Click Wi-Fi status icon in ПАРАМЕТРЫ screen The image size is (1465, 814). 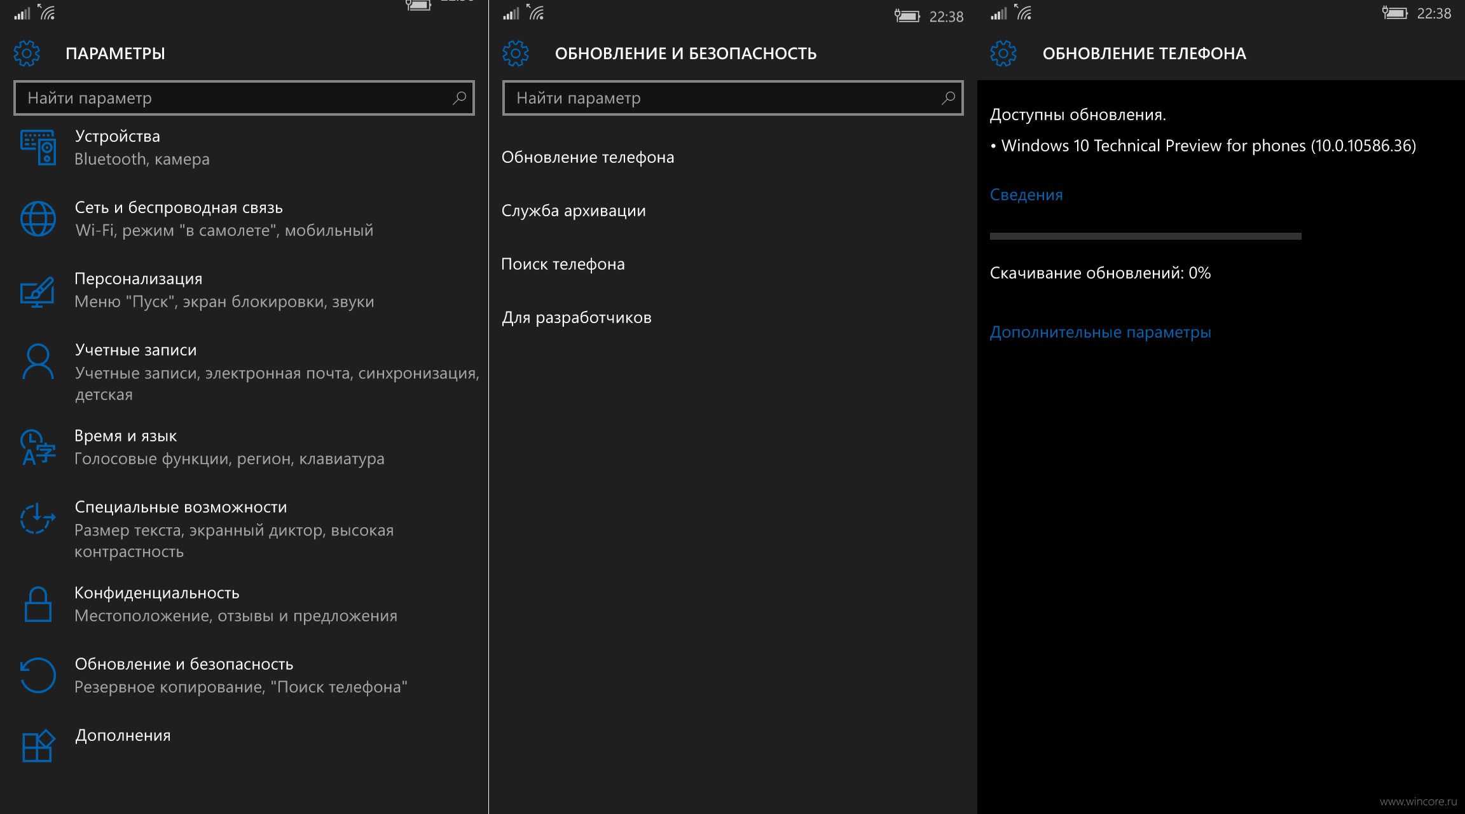46,12
